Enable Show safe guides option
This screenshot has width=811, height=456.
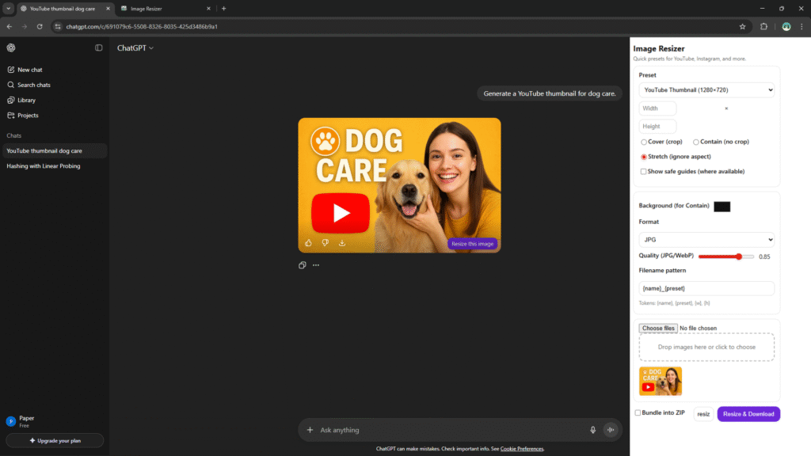pos(644,171)
